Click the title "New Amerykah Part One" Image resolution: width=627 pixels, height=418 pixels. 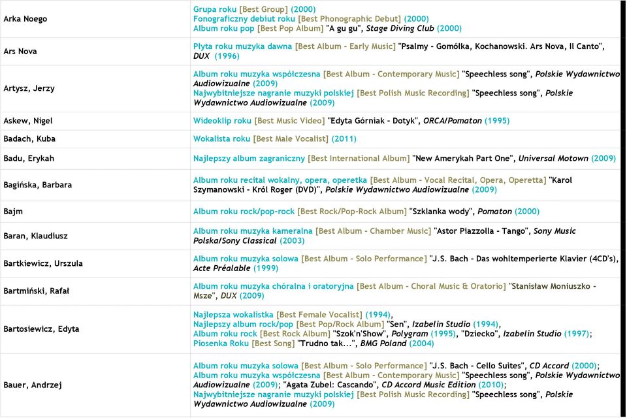pos(462,159)
